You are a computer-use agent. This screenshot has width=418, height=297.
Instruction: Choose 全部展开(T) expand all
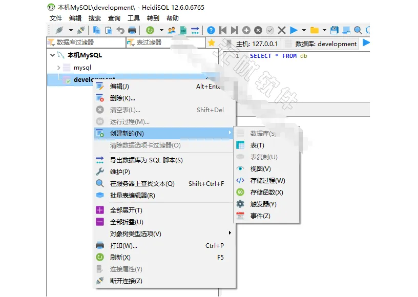pyautogui.click(x=164, y=210)
